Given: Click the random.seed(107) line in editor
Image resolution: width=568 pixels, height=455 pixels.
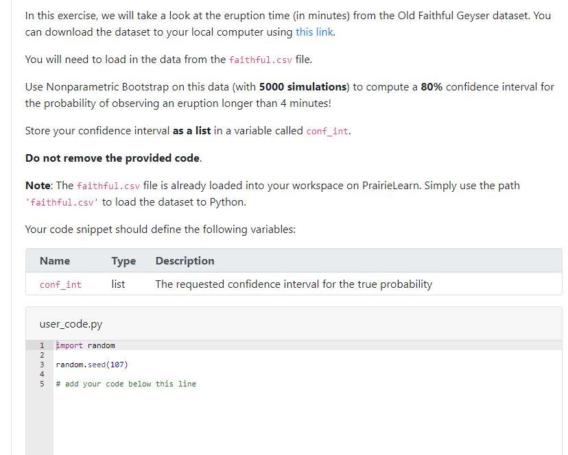Looking at the screenshot, I should (x=92, y=365).
